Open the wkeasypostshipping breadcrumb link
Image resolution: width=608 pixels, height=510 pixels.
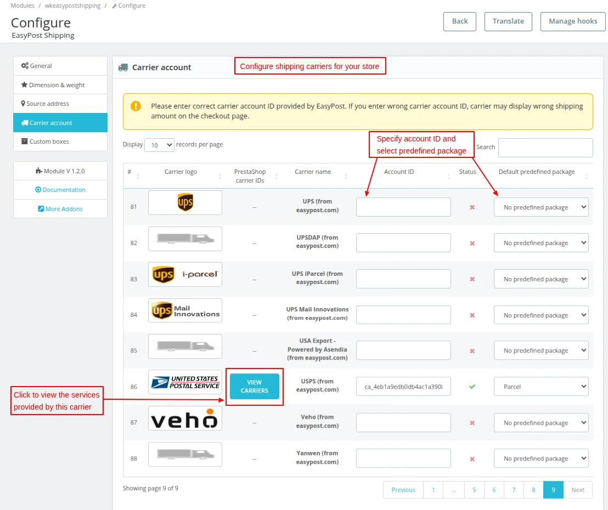click(x=72, y=5)
